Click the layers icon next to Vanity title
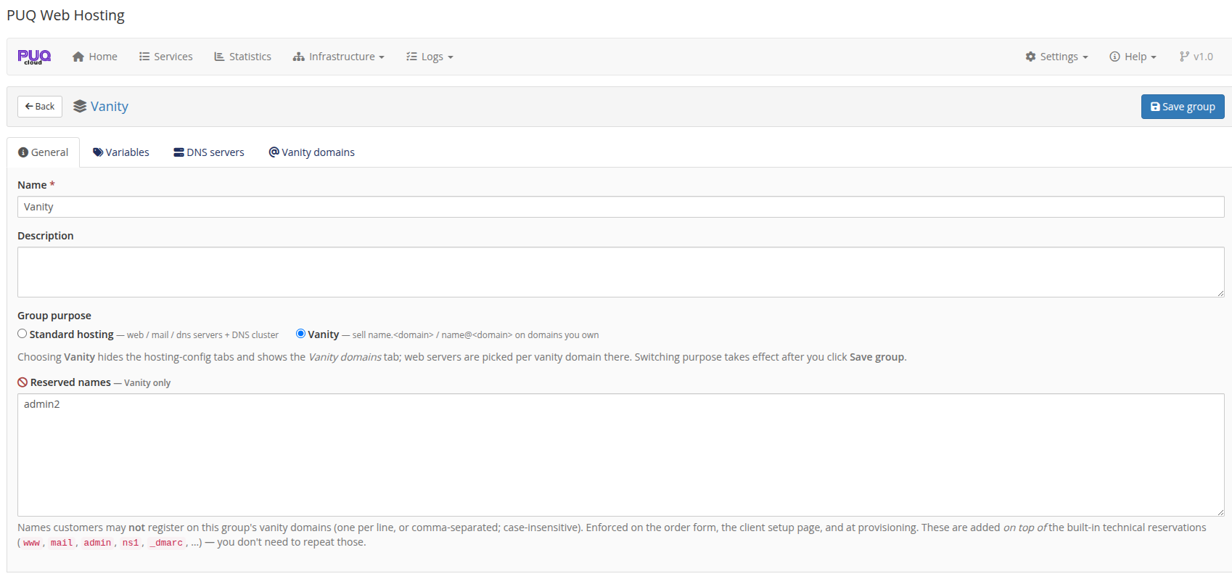1232x579 pixels. (x=80, y=107)
